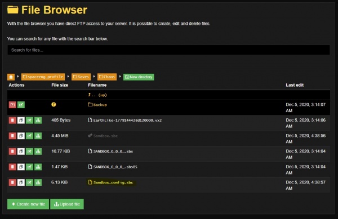Viewport: 338px width, 219px height.
Task: Click the Actions column header
Action: (x=16, y=85)
